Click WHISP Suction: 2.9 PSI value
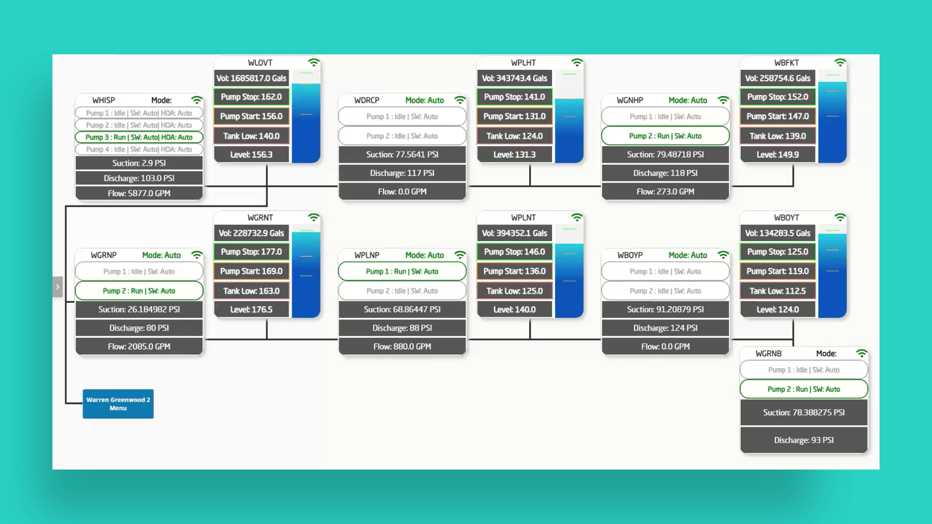This screenshot has height=524, width=932. (139, 163)
